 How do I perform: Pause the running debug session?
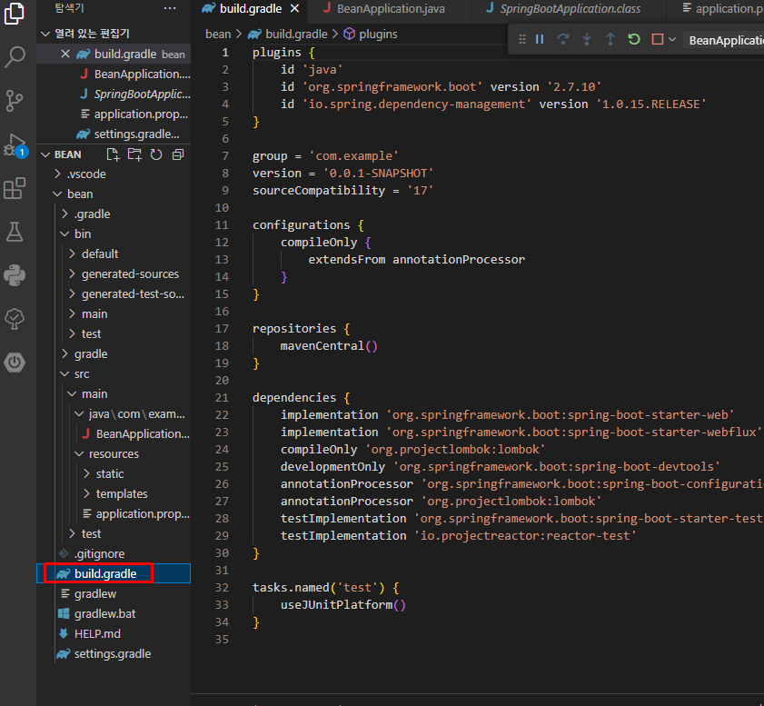[x=540, y=40]
